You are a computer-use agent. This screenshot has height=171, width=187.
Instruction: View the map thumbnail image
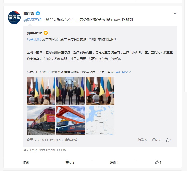100,120
